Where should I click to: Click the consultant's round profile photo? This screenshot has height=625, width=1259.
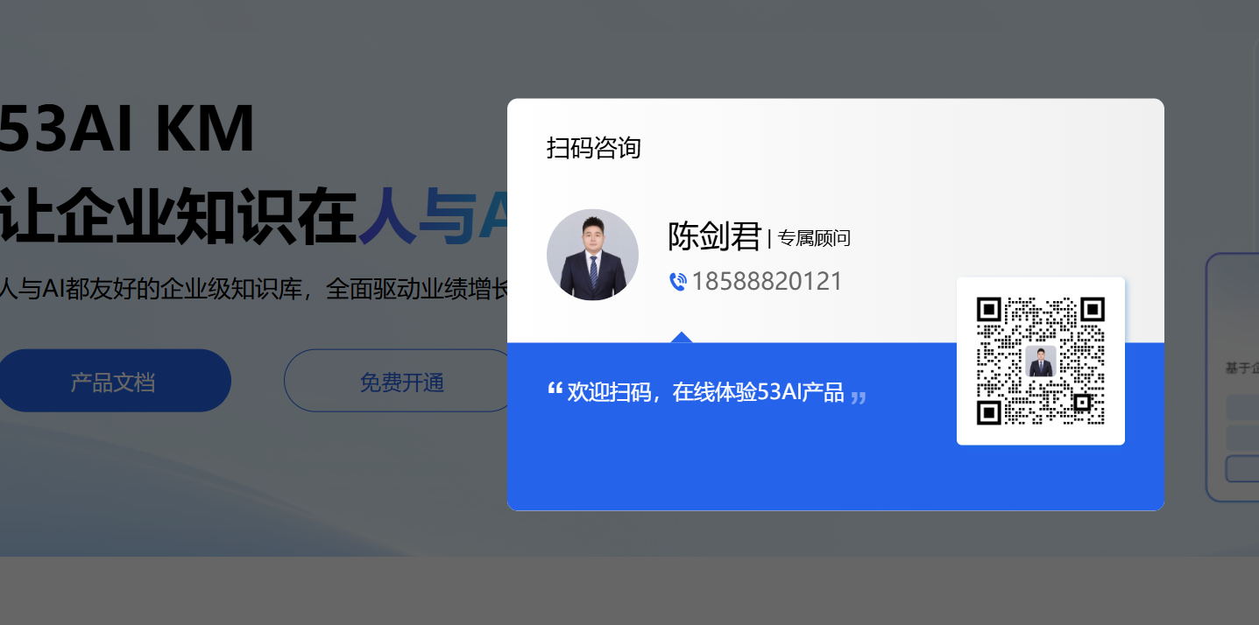click(x=592, y=255)
